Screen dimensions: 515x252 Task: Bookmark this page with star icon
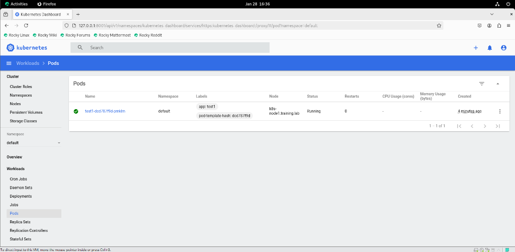439,25
